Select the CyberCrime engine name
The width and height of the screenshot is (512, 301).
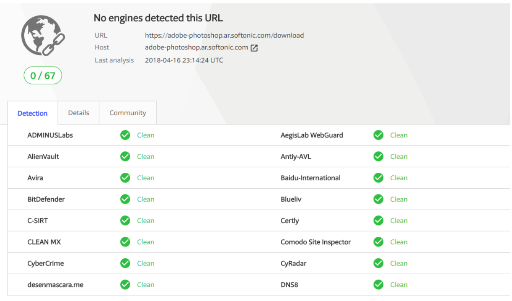[x=45, y=263]
